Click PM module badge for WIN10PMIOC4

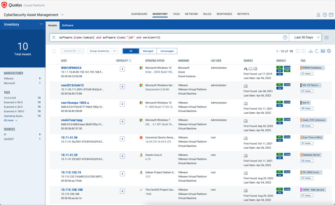(x=280, y=74)
